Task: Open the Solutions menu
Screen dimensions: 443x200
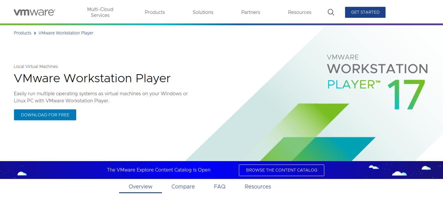Action: tap(203, 12)
